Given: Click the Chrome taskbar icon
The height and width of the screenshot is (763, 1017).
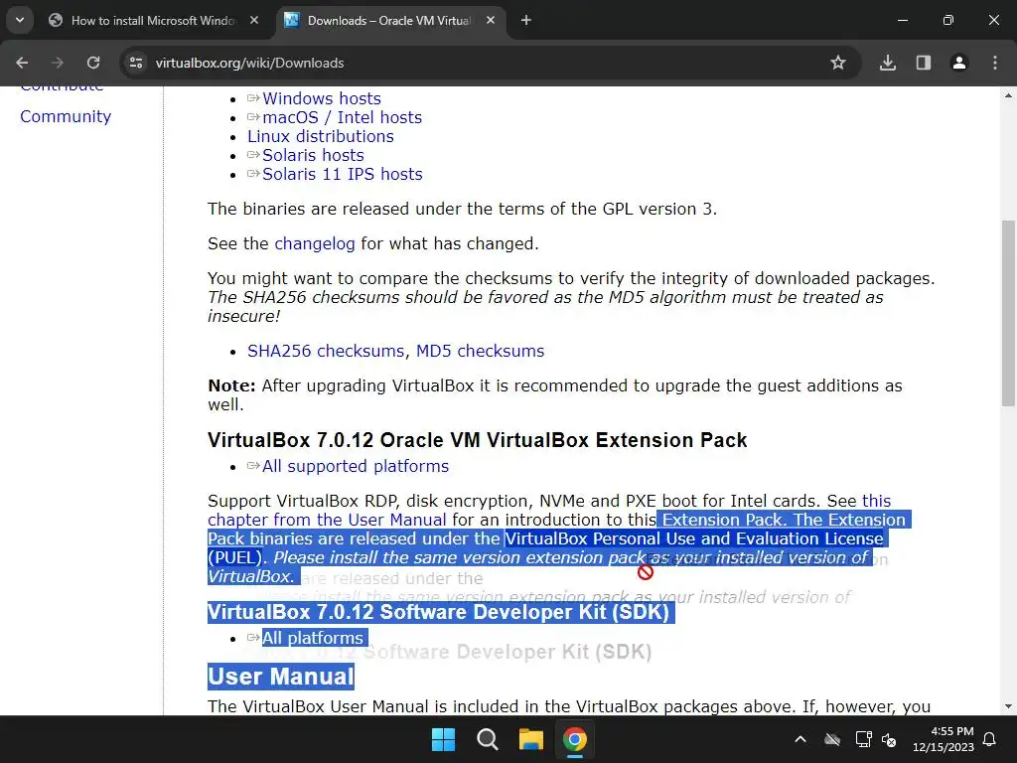Looking at the screenshot, I should pyautogui.click(x=575, y=739).
